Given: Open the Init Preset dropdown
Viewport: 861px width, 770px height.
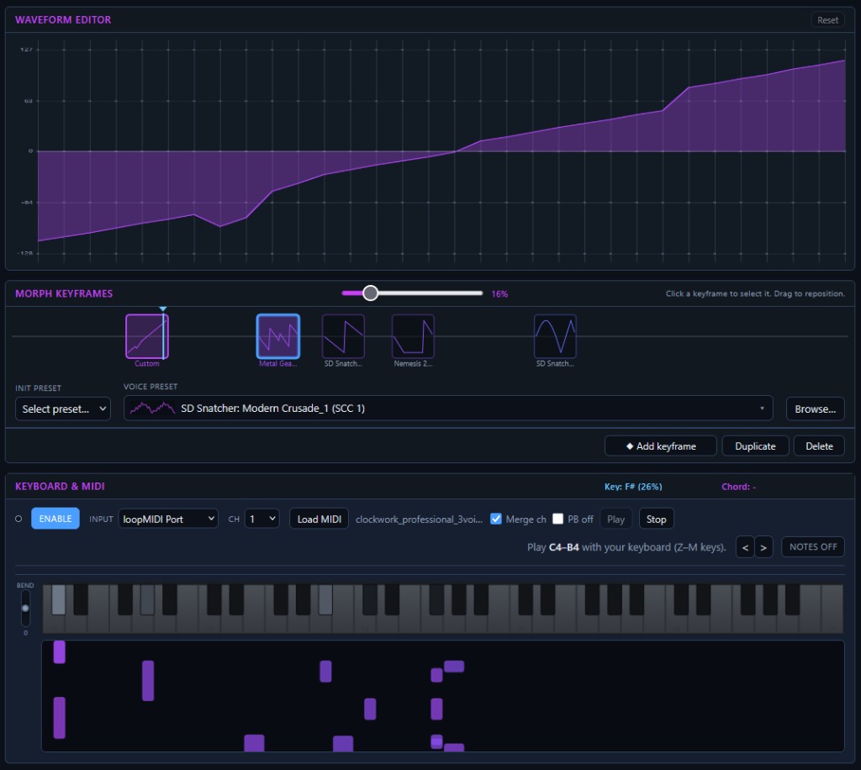Looking at the screenshot, I should (63, 409).
